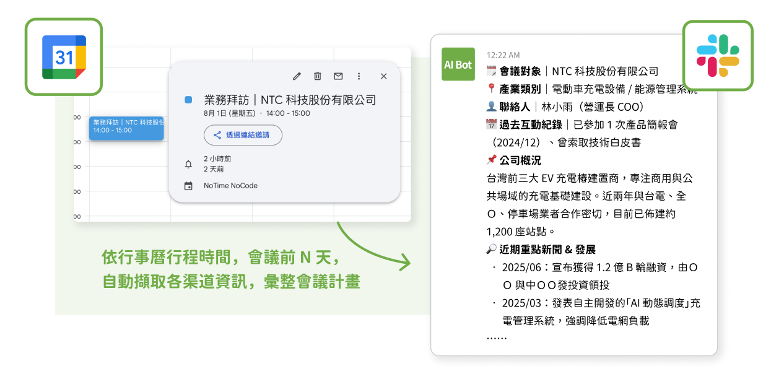Click the Google Calendar logo
This screenshot has height=379, width=784.
click(x=64, y=57)
